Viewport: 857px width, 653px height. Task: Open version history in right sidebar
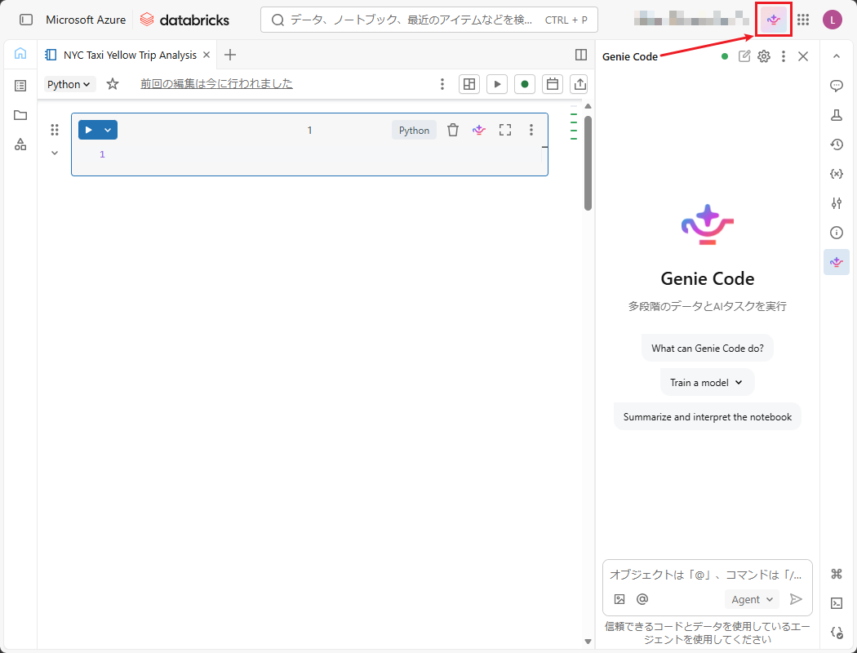836,144
